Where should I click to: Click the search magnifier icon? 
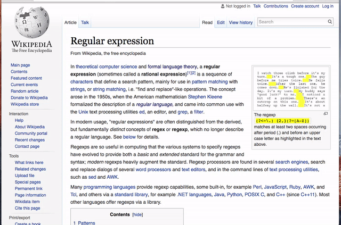[330, 22]
